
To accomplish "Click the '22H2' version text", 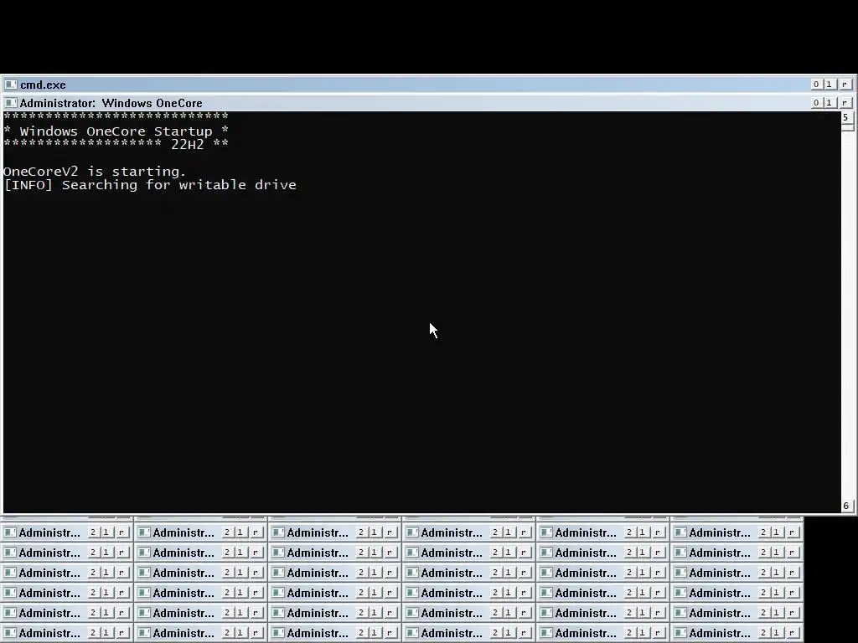I will click(x=187, y=144).
